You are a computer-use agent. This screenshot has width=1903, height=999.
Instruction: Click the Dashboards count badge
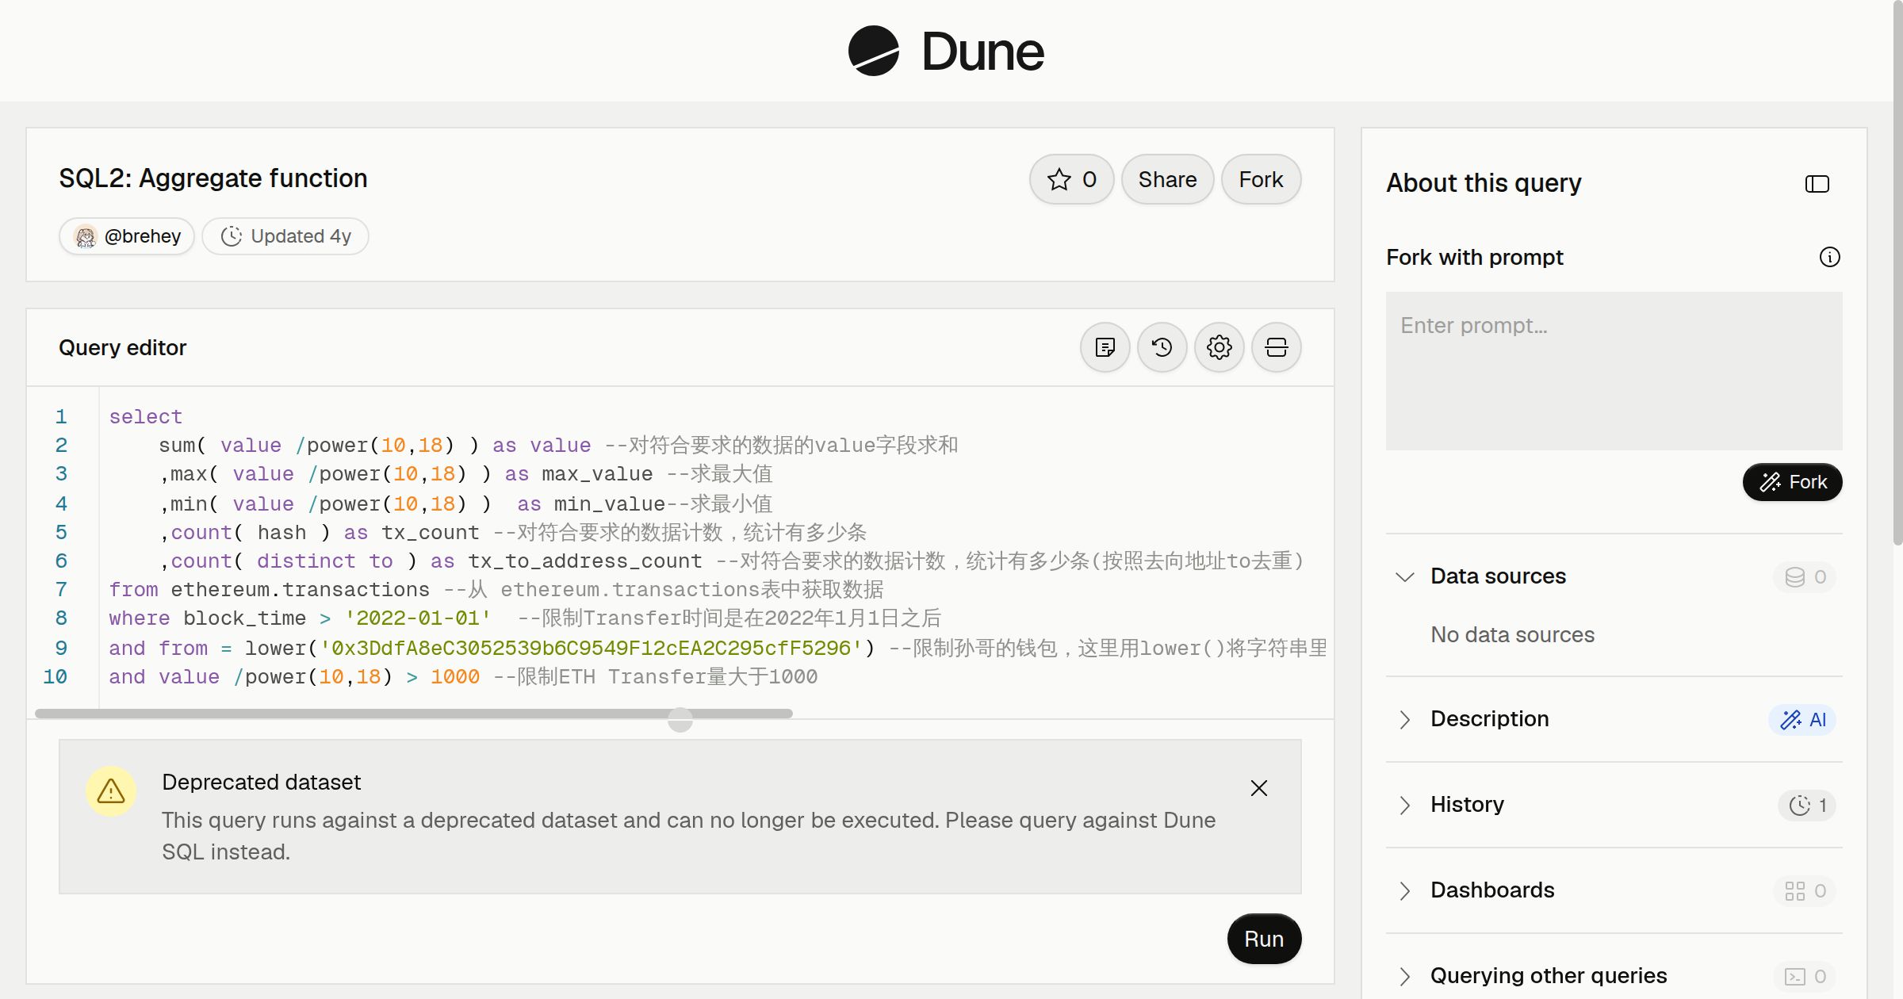coord(1805,890)
